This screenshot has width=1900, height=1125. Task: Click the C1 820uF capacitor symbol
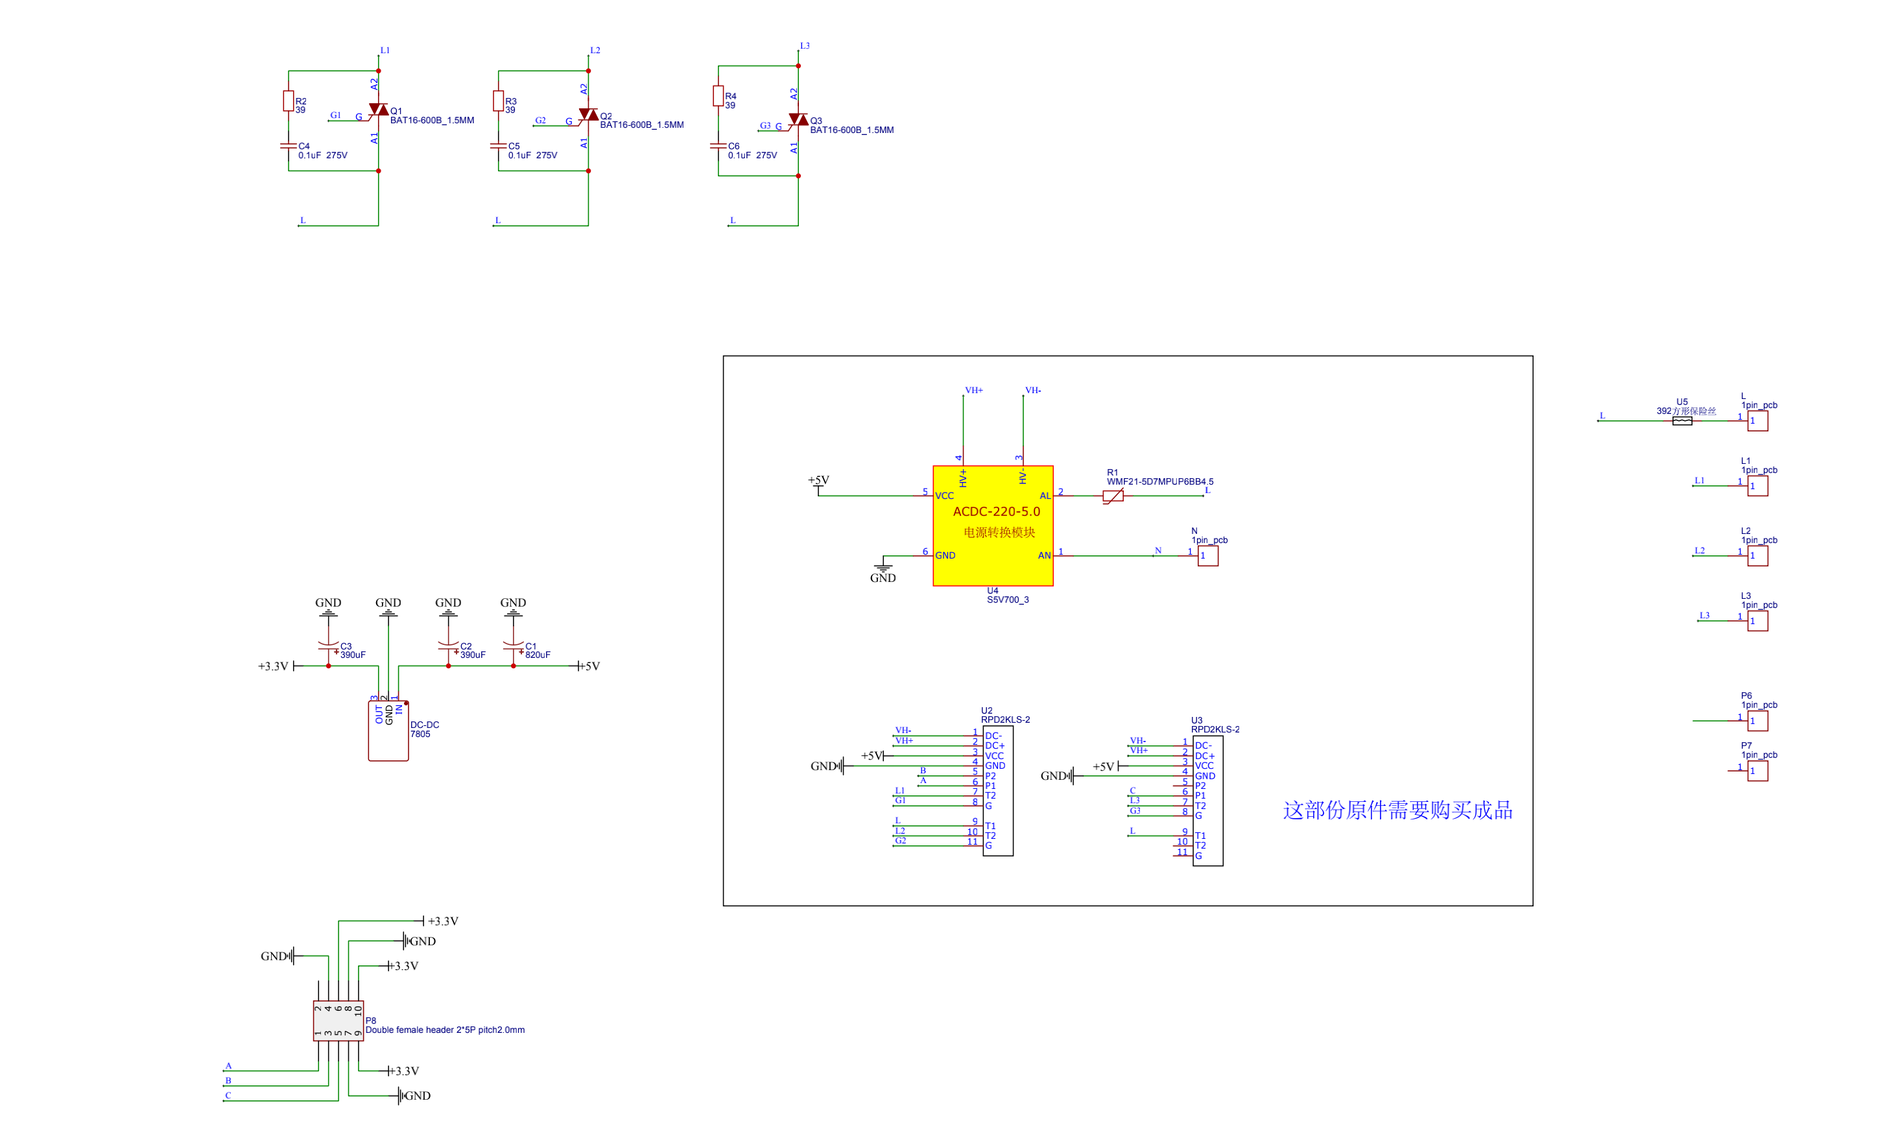pyautogui.click(x=514, y=647)
